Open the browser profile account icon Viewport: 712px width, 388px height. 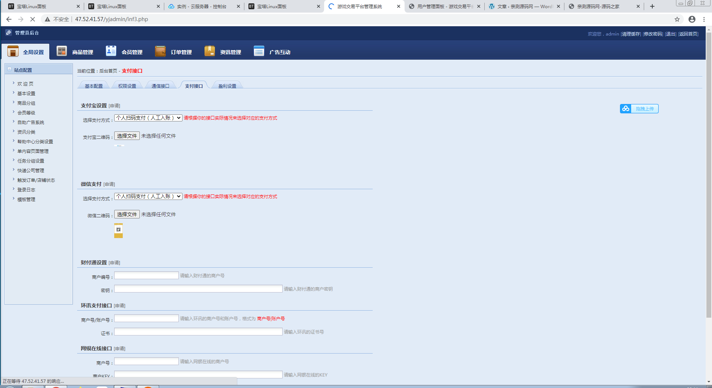pos(692,19)
